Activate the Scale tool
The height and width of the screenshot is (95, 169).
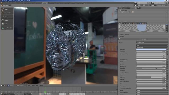(x=7, y=24)
